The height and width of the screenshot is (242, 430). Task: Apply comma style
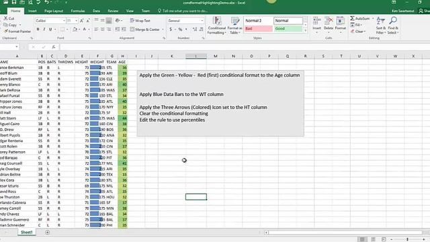pos(187,30)
